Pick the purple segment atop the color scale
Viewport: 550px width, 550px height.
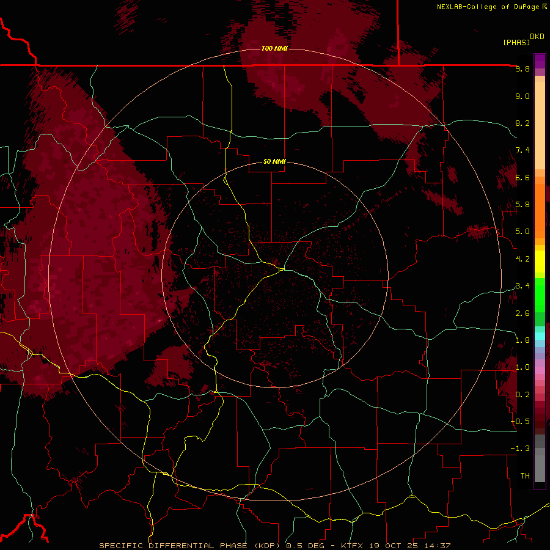tap(540, 61)
